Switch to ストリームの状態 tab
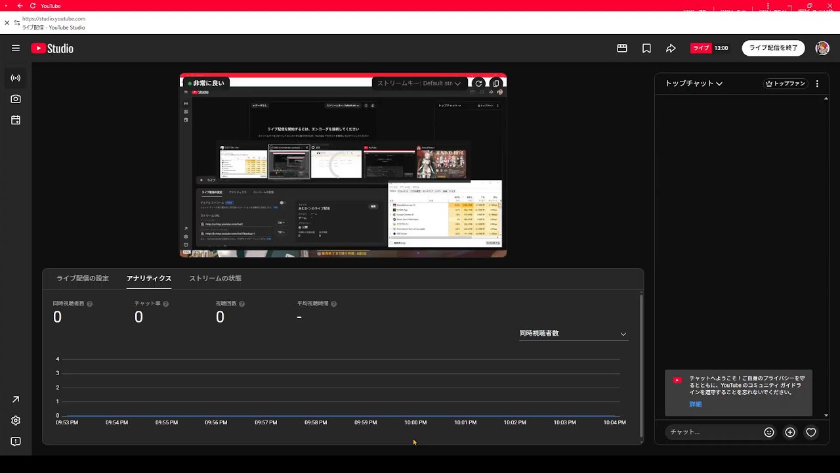 [x=215, y=279]
